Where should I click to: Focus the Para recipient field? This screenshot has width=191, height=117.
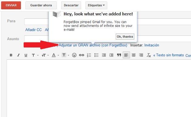[37, 22]
